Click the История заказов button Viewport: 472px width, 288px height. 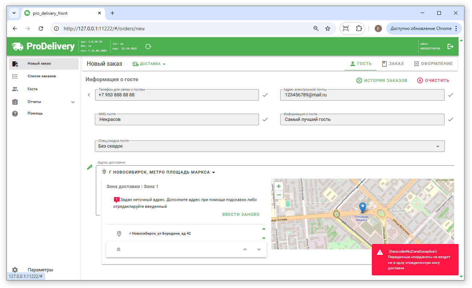(x=382, y=80)
